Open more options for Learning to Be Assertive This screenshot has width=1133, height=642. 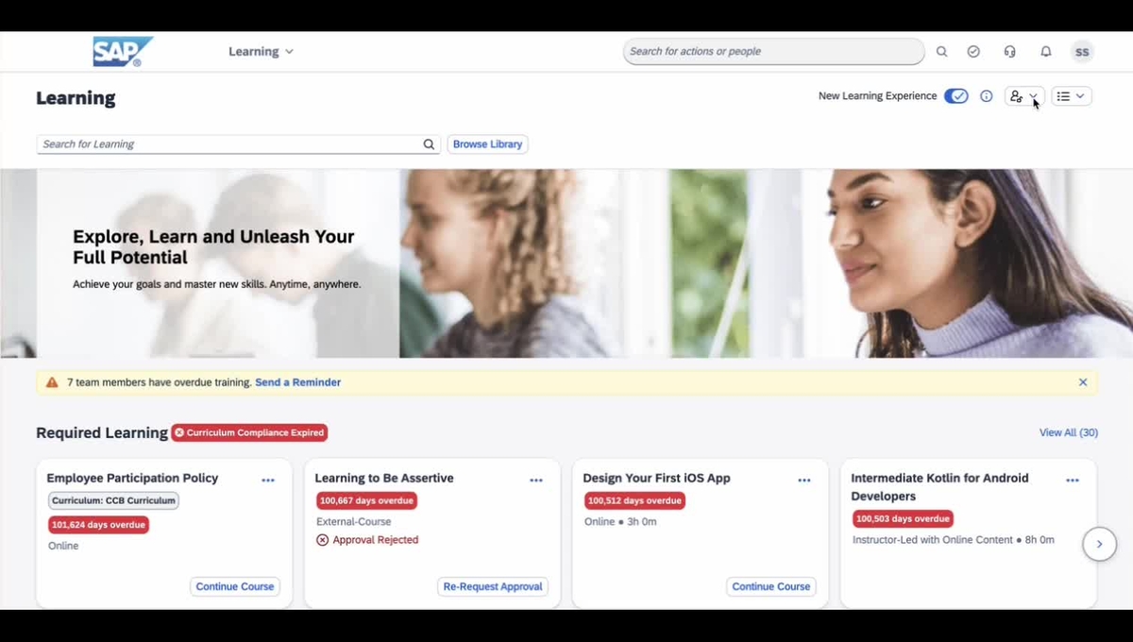[x=536, y=481]
